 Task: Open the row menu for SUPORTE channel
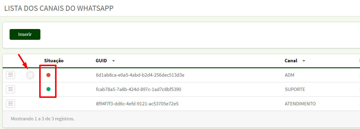pos(10,89)
